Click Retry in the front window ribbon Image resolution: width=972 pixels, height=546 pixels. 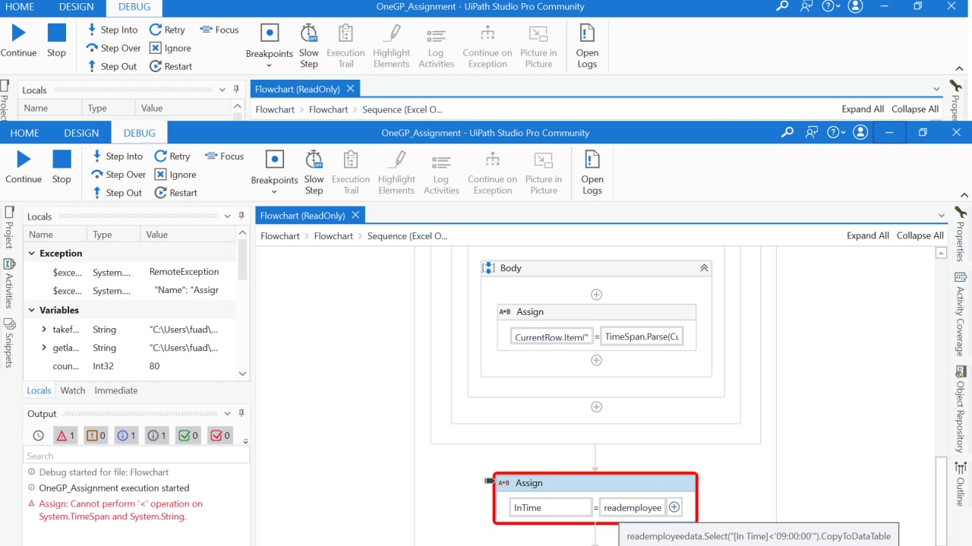[x=172, y=156]
